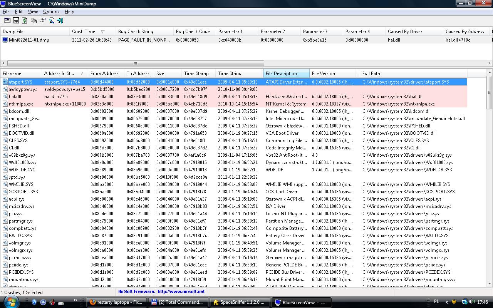The image size is (493, 308).
Task: Open the View menu
Action: tap(33, 12)
